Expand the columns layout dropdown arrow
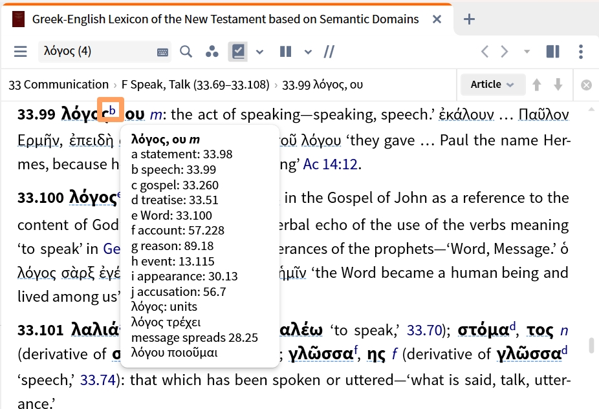The width and height of the screenshot is (599, 409). (308, 52)
